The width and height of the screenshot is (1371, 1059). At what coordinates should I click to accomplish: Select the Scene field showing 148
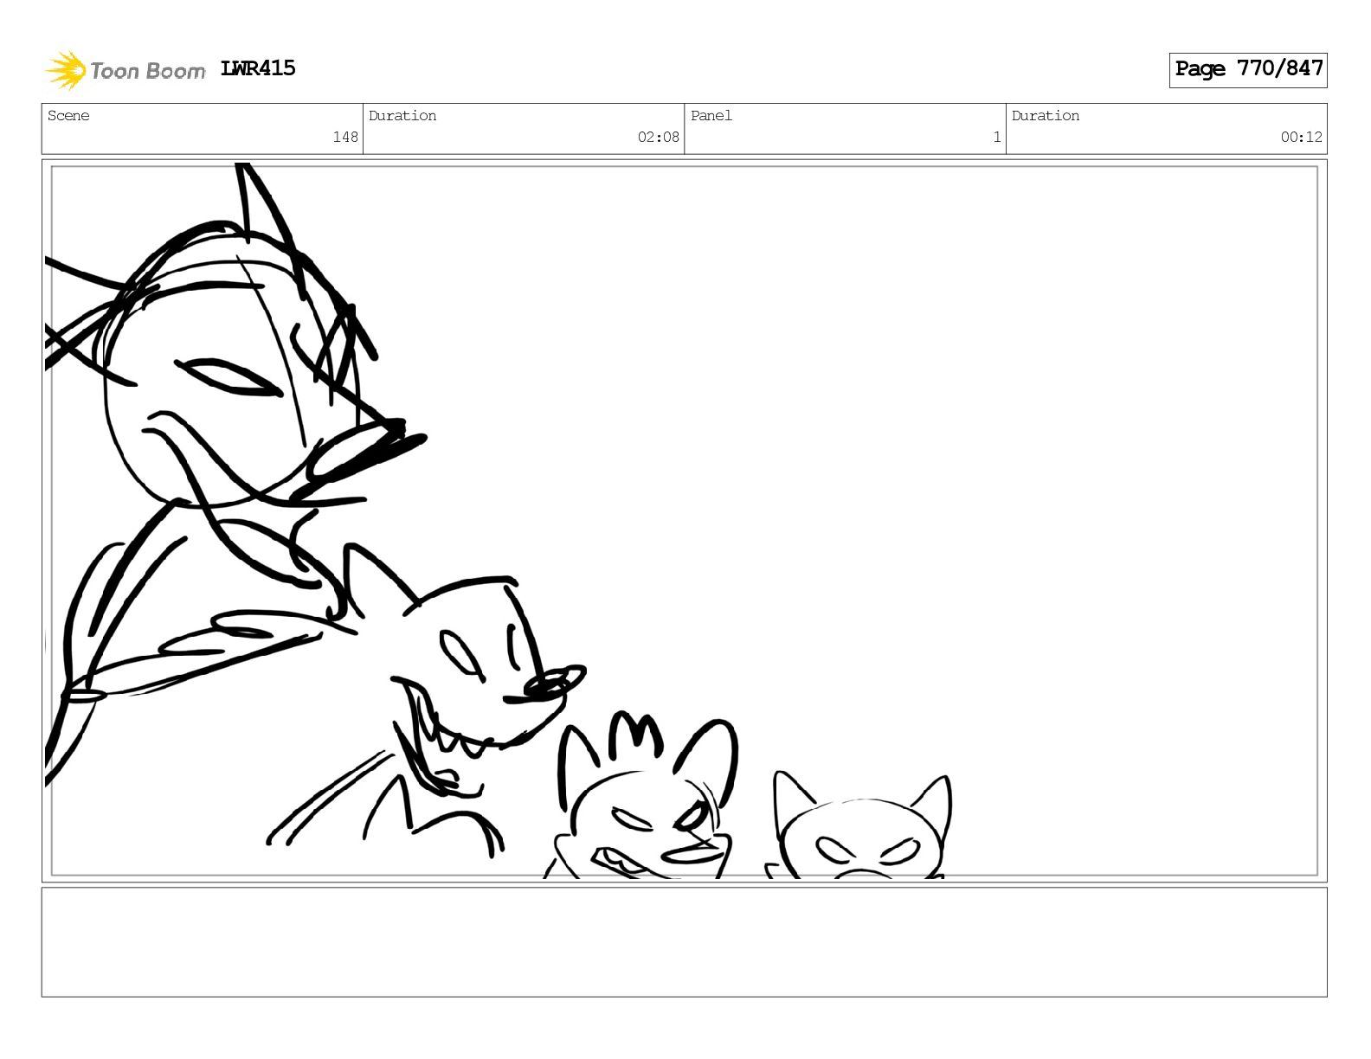pos(203,129)
